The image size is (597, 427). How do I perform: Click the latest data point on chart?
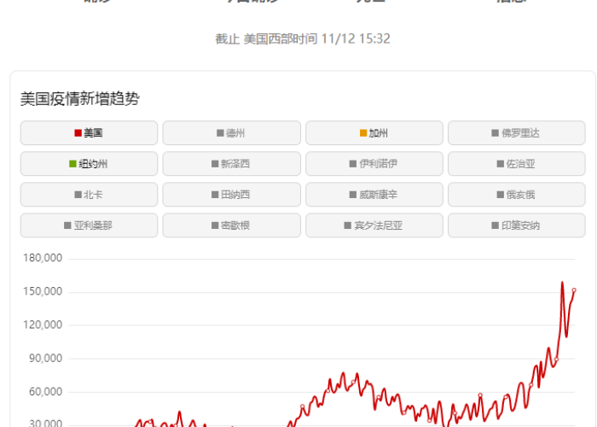[574, 290]
